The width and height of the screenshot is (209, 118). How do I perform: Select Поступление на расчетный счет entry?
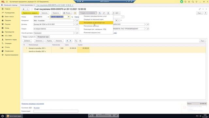[96, 23]
